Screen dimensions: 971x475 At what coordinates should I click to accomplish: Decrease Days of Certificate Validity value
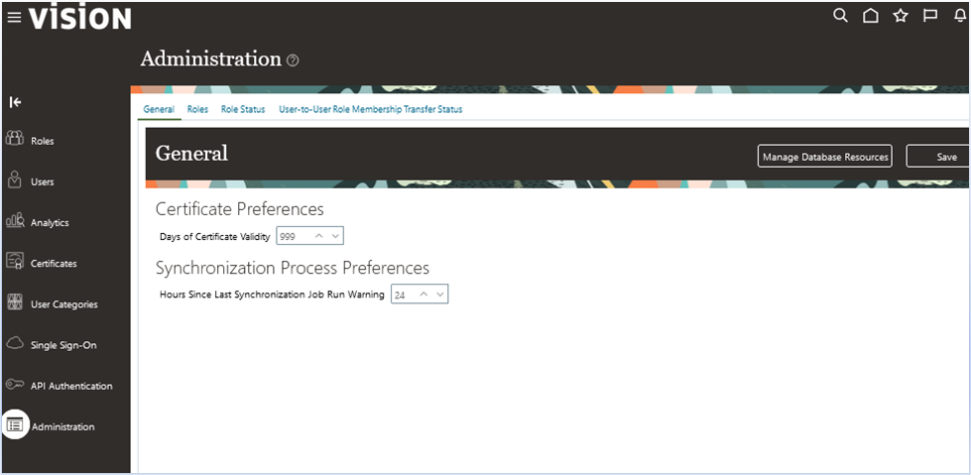335,236
